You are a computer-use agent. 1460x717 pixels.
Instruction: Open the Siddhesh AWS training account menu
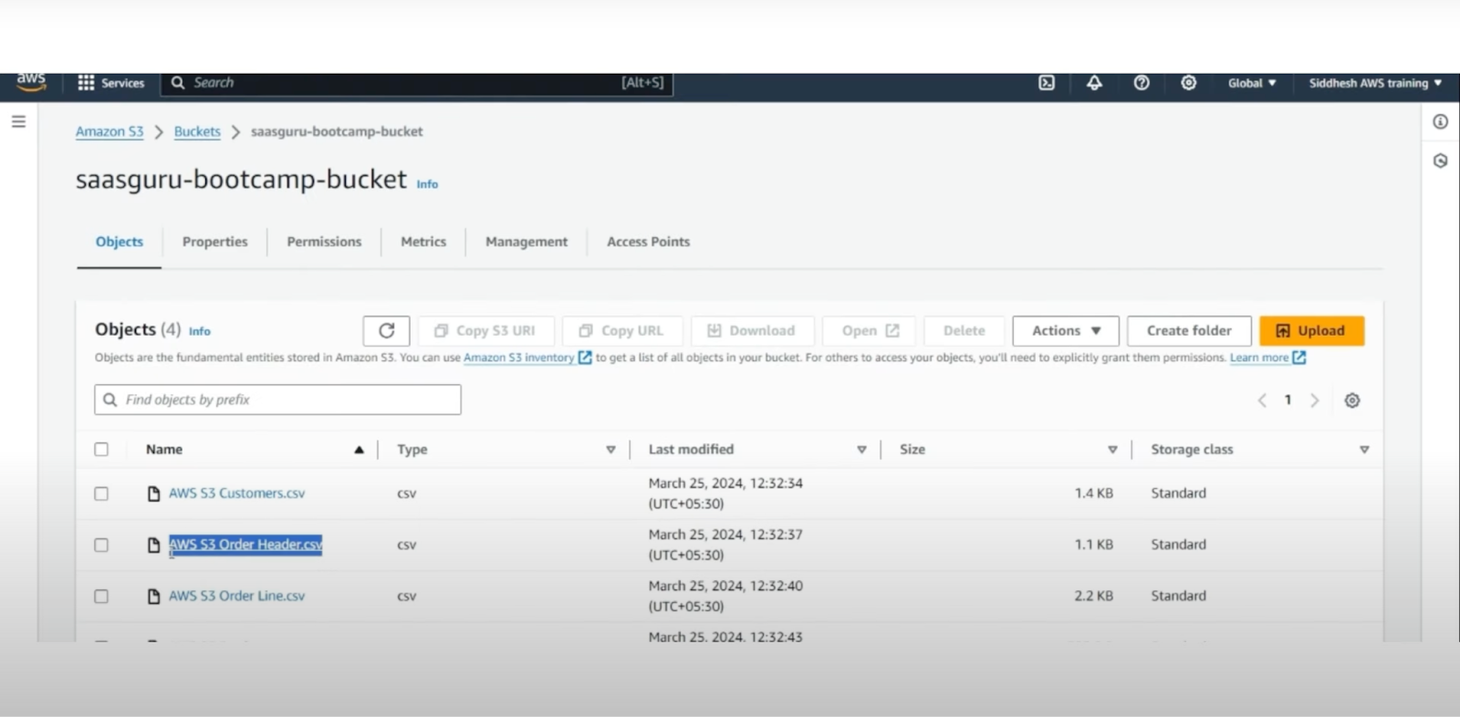[1375, 83]
